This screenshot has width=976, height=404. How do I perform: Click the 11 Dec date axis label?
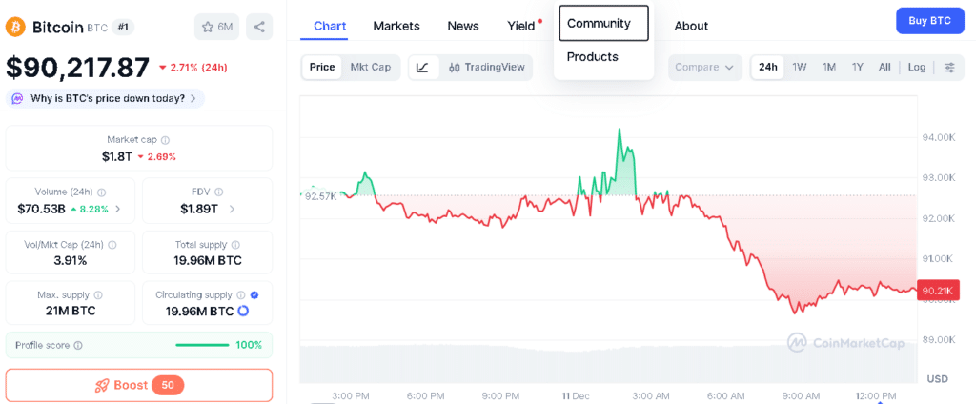tap(577, 396)
